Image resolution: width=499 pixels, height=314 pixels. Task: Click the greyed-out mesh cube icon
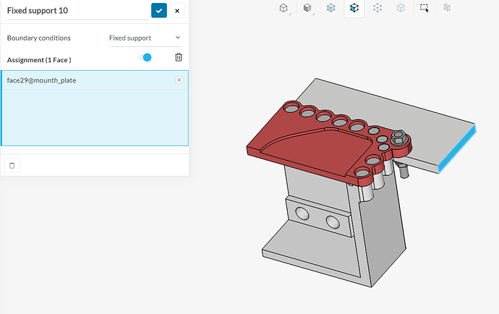pyautogui.click(x=447, y=8)
